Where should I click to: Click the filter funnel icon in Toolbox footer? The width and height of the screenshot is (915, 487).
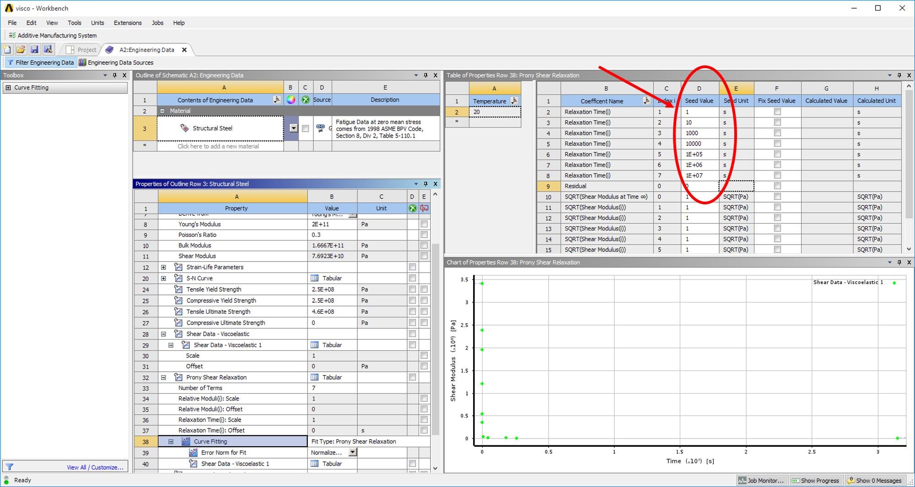(x=9, y=467)
